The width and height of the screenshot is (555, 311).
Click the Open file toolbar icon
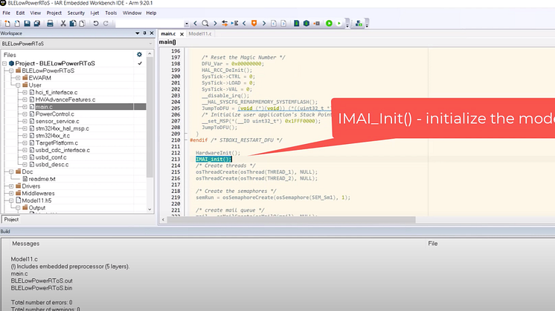point(17,23)
